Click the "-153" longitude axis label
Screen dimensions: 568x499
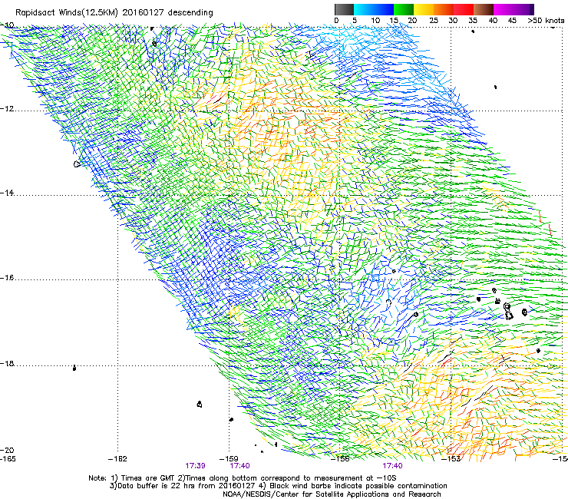tap(451, 459)
